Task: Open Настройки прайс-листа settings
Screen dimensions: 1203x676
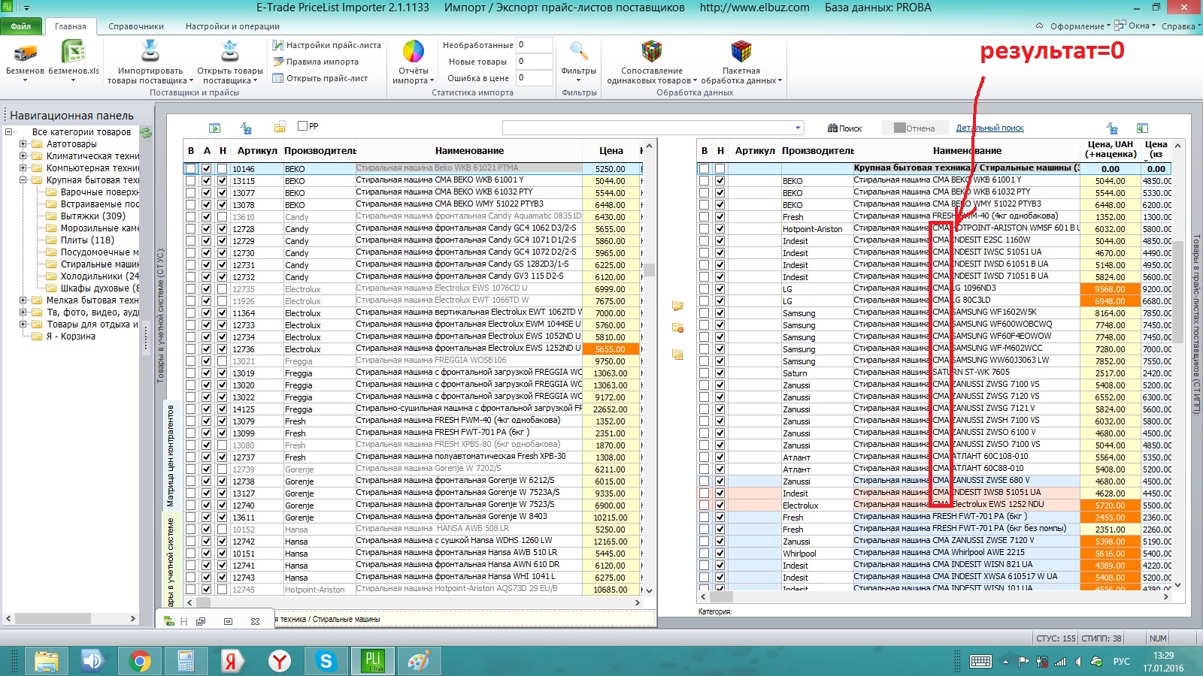Action: point(326,45)
